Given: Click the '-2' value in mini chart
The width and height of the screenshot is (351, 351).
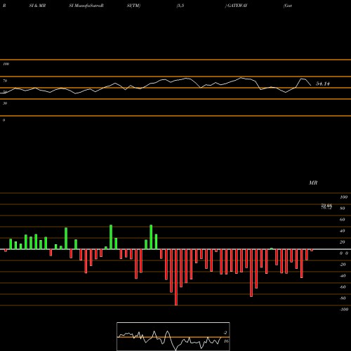Looking at the screenshot, I should pos(225,333).
